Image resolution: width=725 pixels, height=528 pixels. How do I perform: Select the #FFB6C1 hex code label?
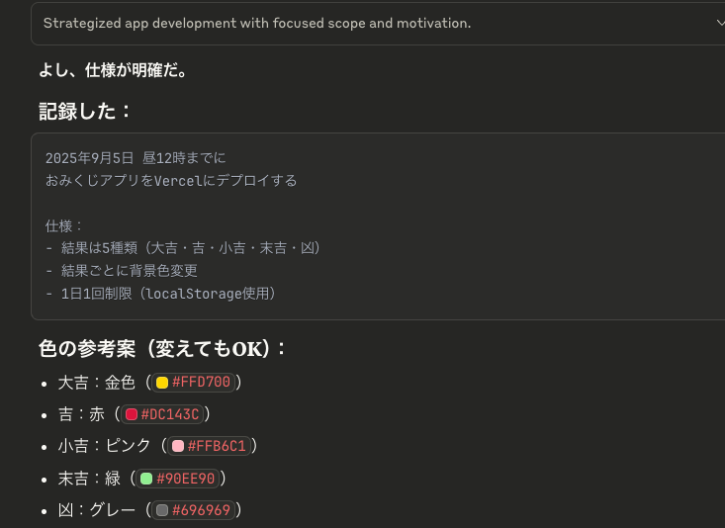pos(217,446)
